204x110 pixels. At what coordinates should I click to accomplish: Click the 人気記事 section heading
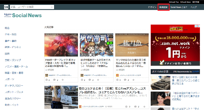pos(49,27)
